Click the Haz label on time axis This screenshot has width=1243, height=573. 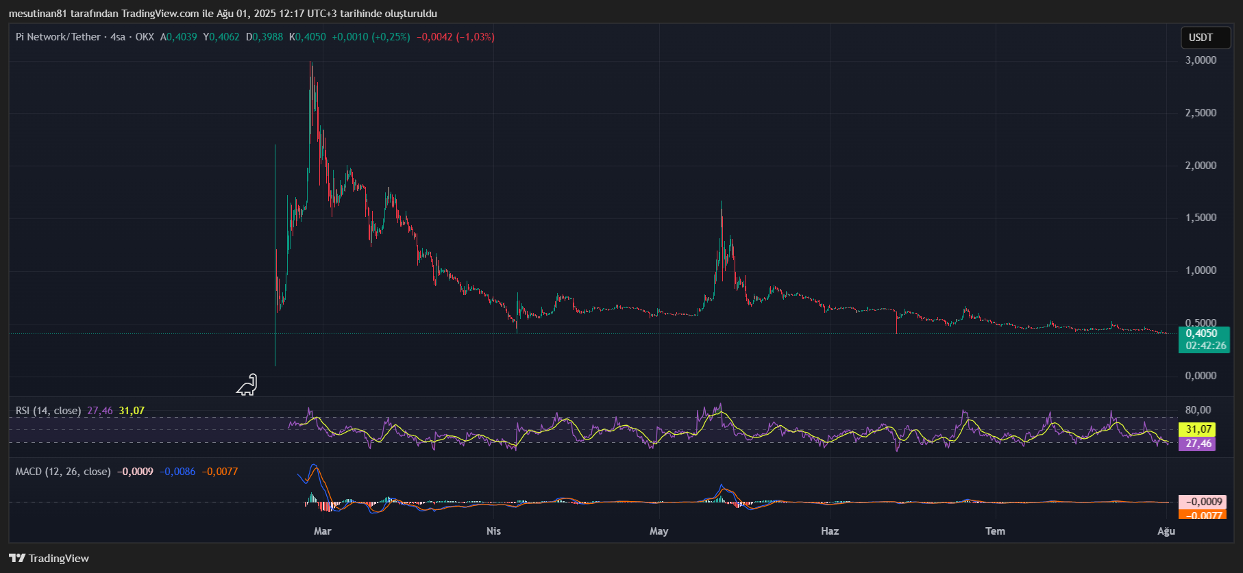coord(830,531)
